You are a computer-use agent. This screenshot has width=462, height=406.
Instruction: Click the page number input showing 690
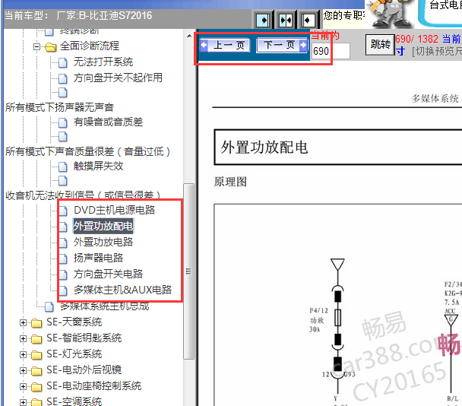(x=331, y=51)
